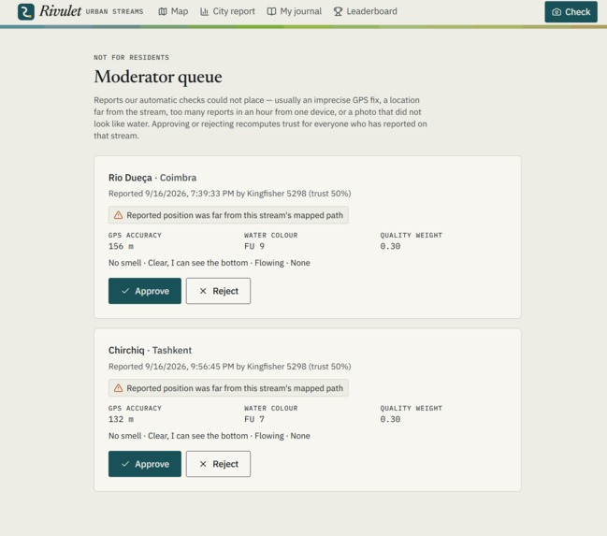Open the City report page

pyautogui.click(x=227, y=11)
